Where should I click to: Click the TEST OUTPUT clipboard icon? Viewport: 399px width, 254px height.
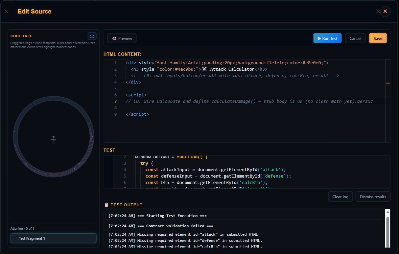[106, 205]
